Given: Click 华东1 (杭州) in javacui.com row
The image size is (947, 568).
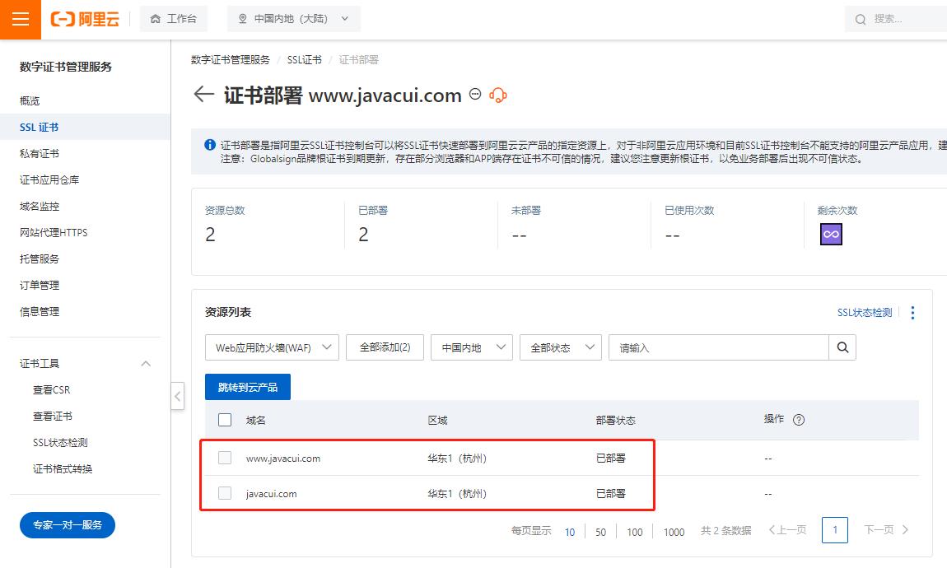Looking at the screenshot, I should click(x=457, y=494).
